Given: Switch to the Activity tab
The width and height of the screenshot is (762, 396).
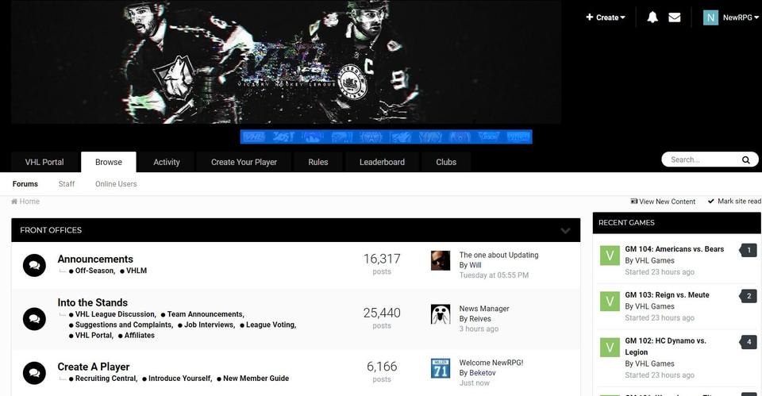Looking at the screenshot, I should pos(166,162).
